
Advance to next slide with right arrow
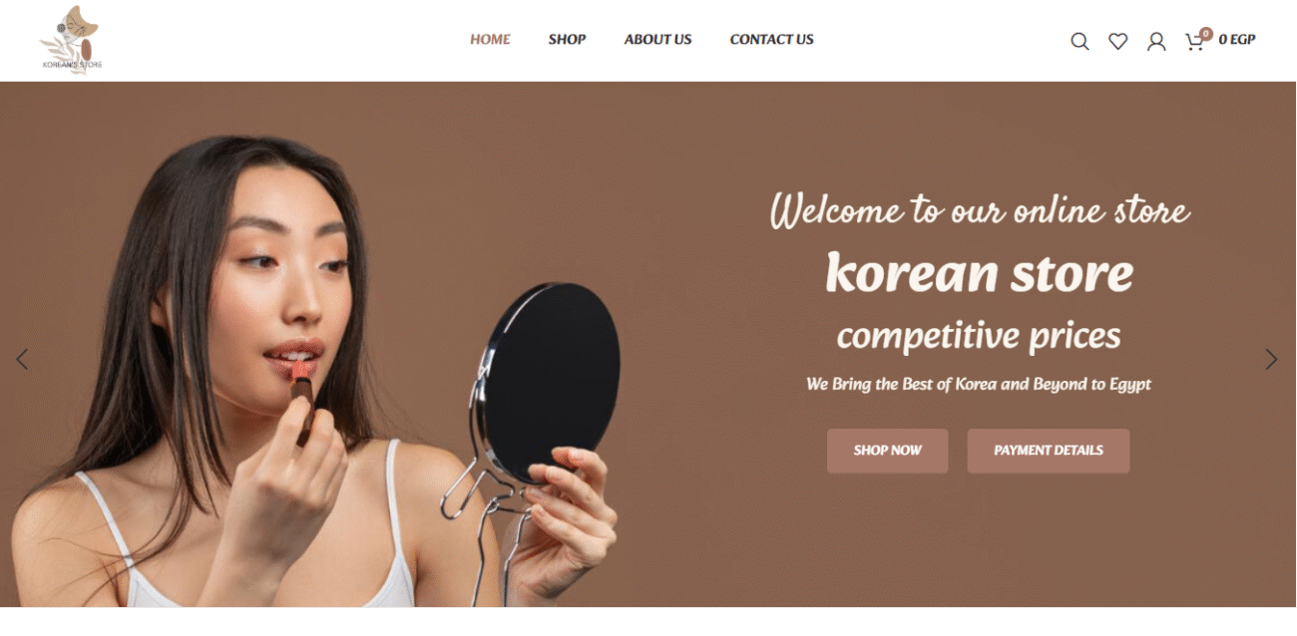pos(1271,359)
